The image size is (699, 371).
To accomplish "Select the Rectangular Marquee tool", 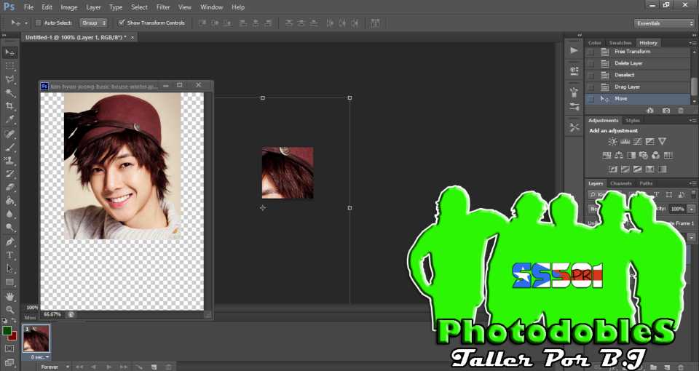I will click(x=9, y=66).
